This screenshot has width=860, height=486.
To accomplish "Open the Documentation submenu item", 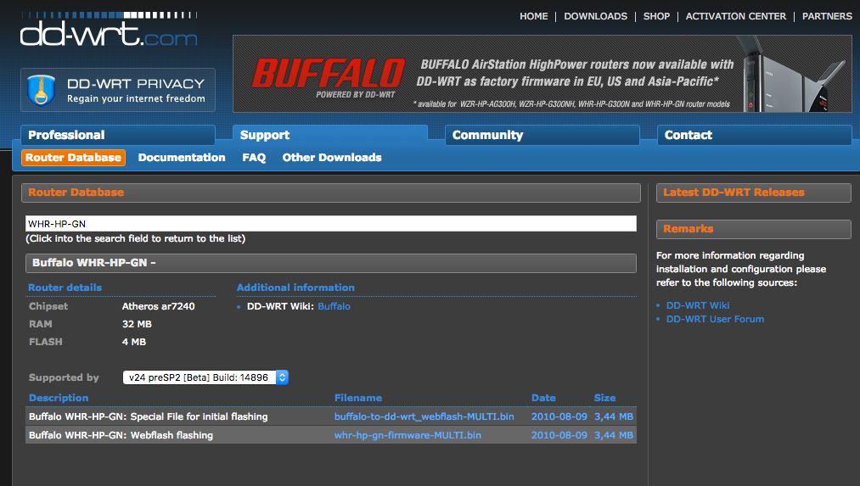I will coord(182,158).
